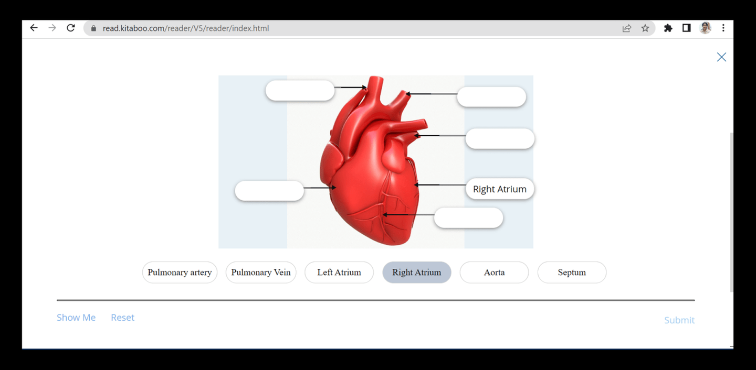Click the filled Right Atrium drop box
Viewport: 756px width, 370px height.
pos(500,189)
